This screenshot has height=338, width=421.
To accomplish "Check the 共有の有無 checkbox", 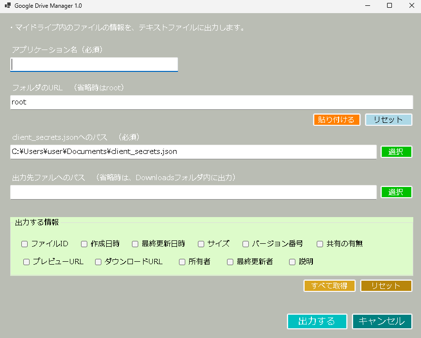I will point(320,244).
